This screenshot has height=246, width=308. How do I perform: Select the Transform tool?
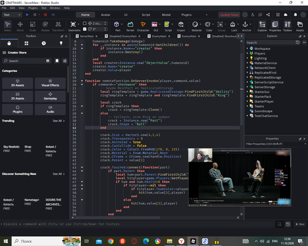click(x=58, y=26)
